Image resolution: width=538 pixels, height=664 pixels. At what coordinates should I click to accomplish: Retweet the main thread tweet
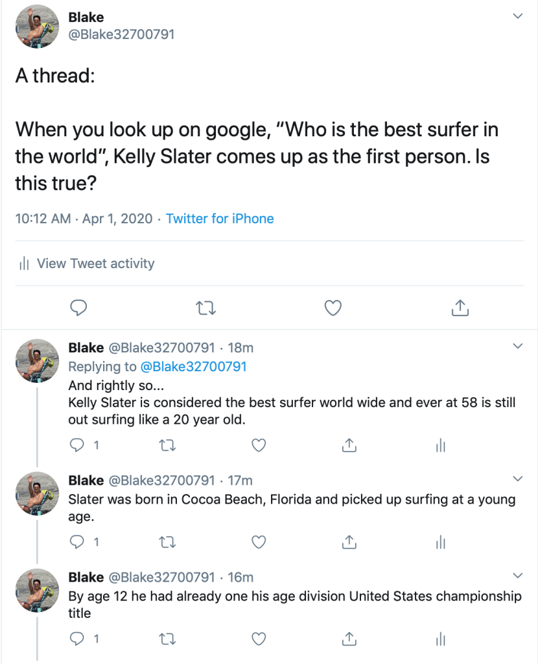click(205, 308)
